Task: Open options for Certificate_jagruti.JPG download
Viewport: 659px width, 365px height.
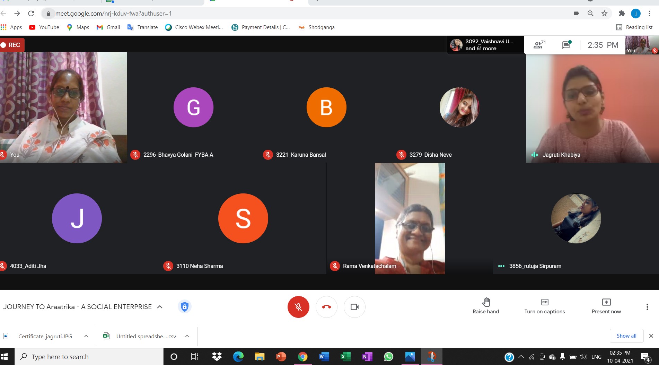Action: tap(86, 336)
